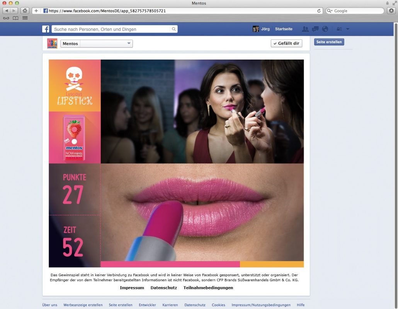Screen dimensions: 398x309
Task: Click the pink game time progress bar
Action: (x=170, y=264)
